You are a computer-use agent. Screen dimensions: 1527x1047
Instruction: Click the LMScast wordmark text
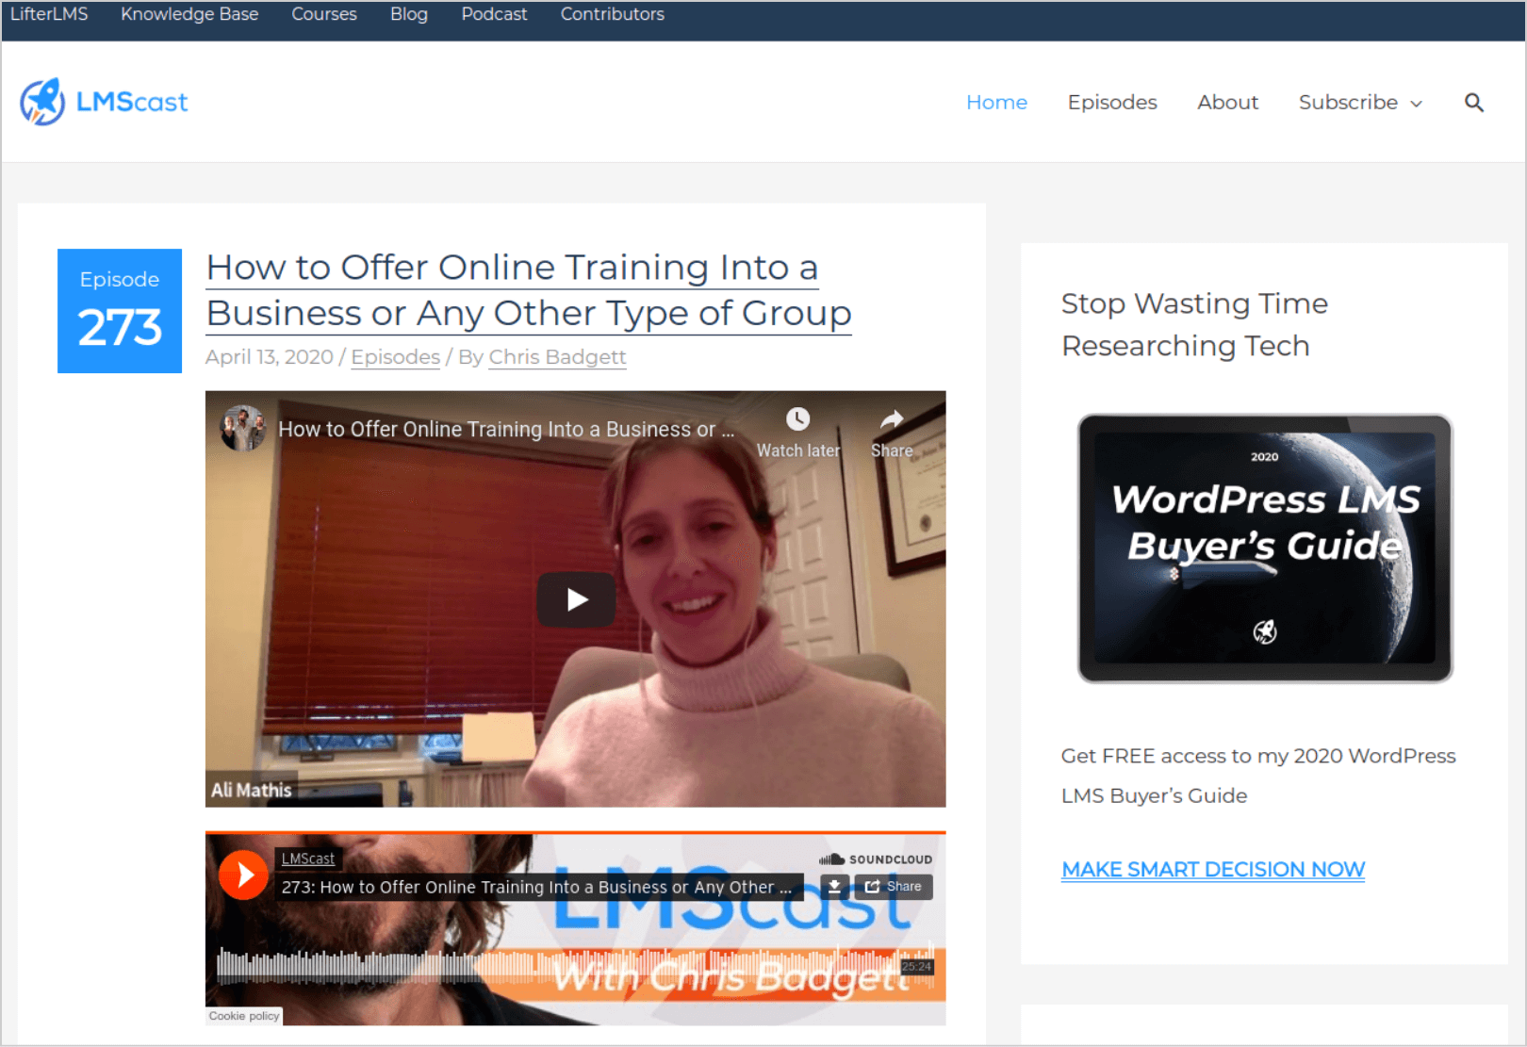132,102
